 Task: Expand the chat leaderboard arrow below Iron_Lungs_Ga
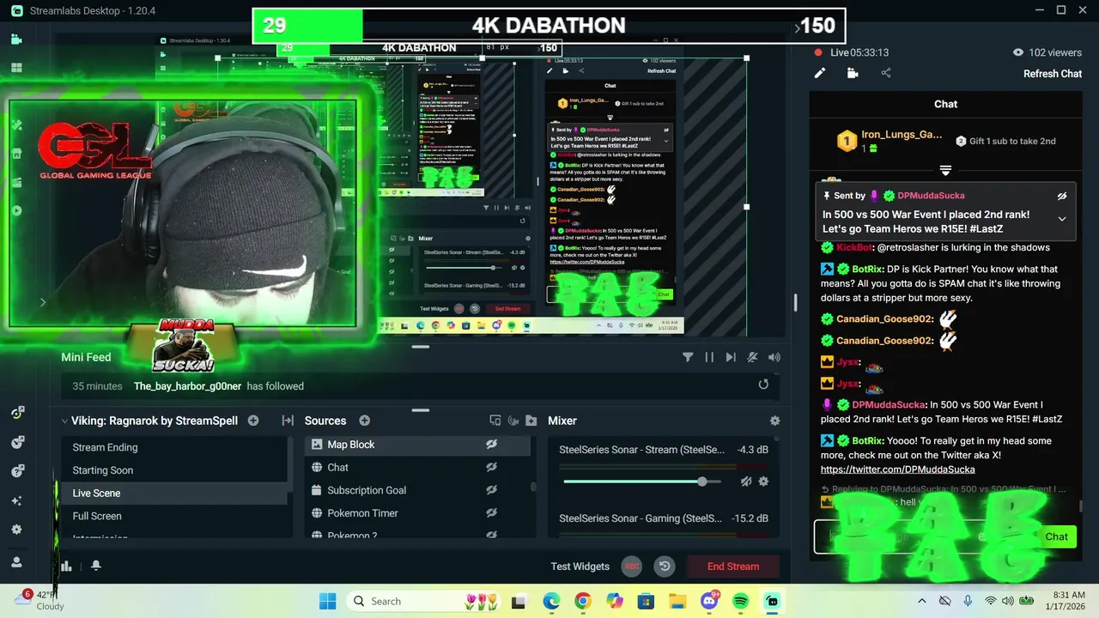pos(945,170)
